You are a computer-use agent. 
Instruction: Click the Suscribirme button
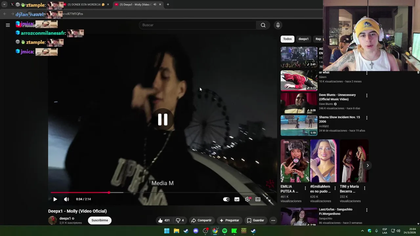tap(100, 220)
